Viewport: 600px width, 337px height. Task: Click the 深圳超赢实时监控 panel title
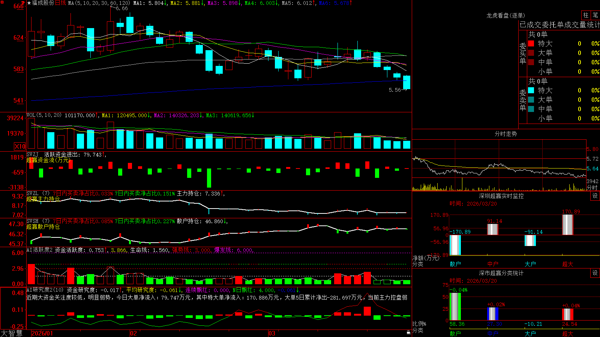(501, 196)
